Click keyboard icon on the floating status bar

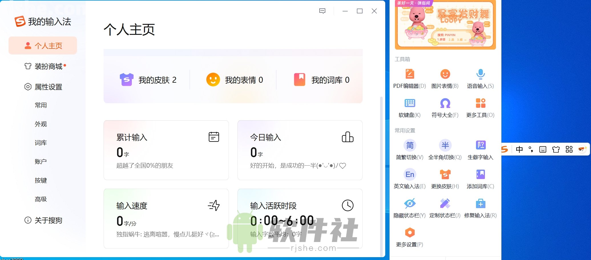[x=543, y=149]
